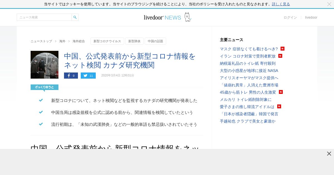Click the ログイン link
334x175 pixels.
290,17
